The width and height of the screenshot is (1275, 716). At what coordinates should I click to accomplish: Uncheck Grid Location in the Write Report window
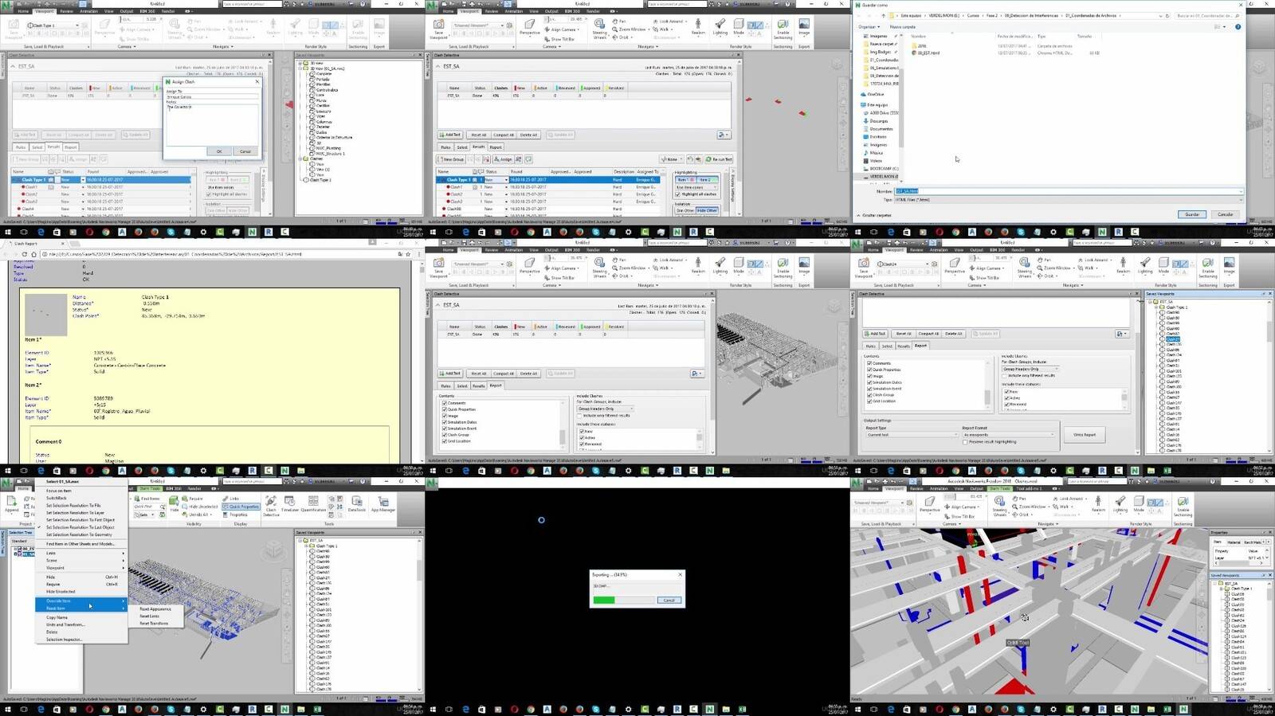click(x=869, y=401)
